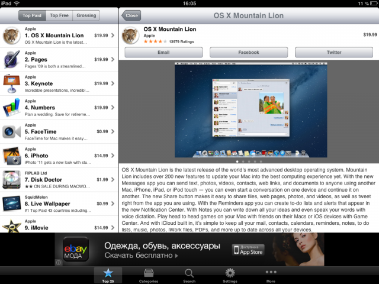The height and width of the screenshot is (284, 379).
Task: Check the Wi-Fi status icon
Action: coord(17,4)
